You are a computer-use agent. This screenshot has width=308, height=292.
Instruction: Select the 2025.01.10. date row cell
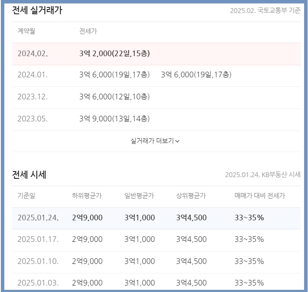(38, 261)
